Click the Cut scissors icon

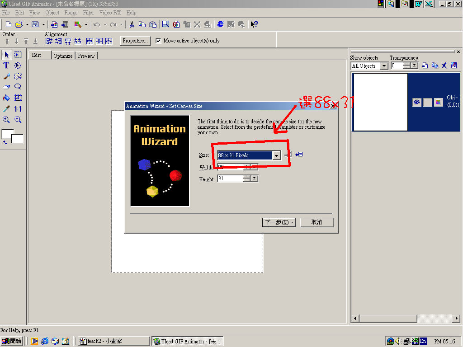click(132, 24)
